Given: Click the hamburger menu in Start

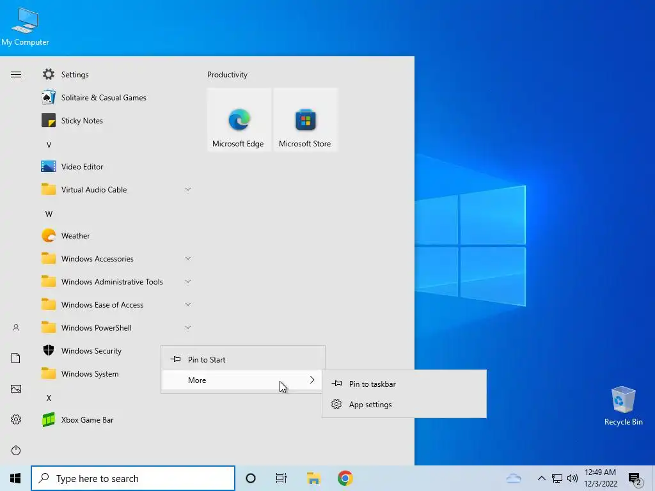Looking at the screenshot, I should point(16,74).
